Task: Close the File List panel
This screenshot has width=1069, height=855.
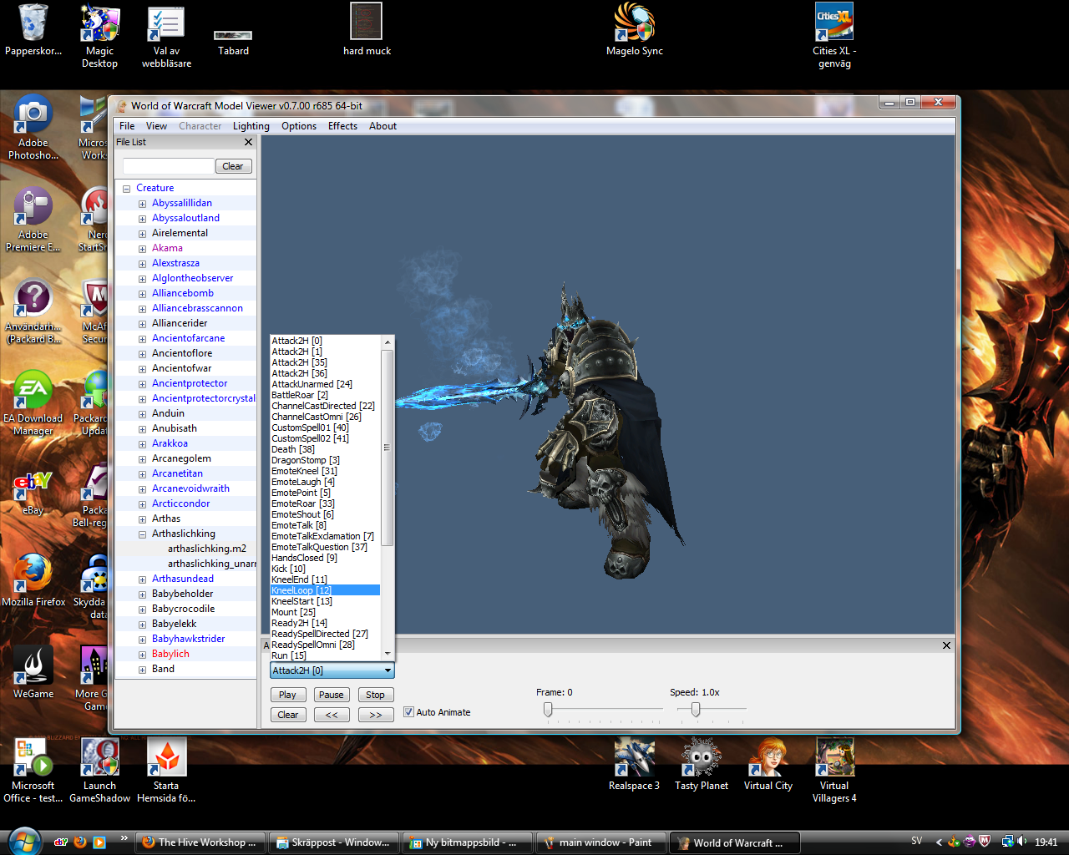Action: [x=248, y=142]
